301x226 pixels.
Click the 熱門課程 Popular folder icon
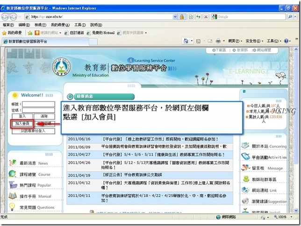(13, 185)
